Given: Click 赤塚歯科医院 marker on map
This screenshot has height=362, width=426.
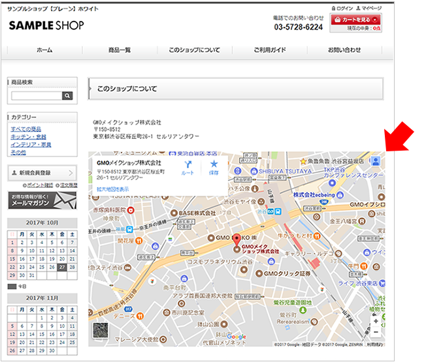Looking at the screenshot, I should (x=131, y=210).
